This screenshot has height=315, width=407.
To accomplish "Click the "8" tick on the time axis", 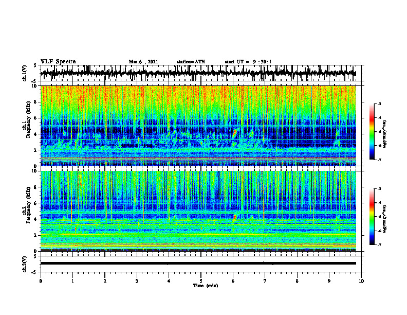I will point(297,281).
